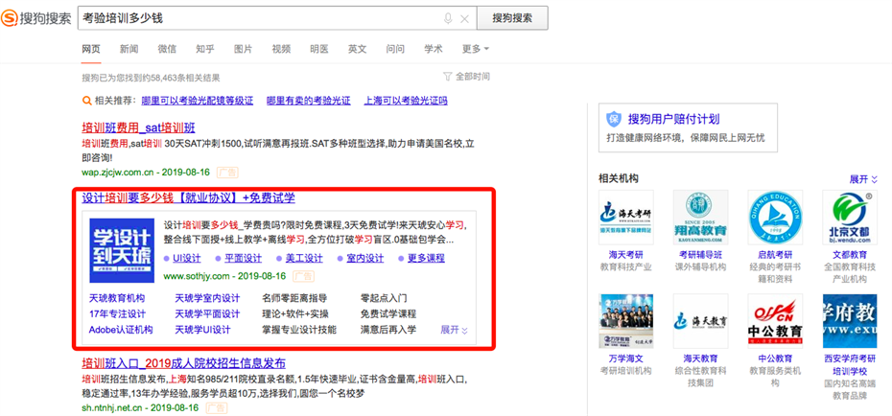892x416 pixels.
Task: Expand ad sublinks via 展开 in the 天琥 ad
Action: 455,330
